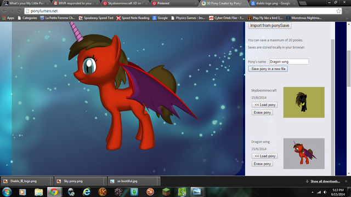Expand dropdown arrow for Diablo_III_logo.png download

pos(52,181)
